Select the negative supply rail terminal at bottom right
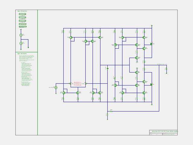The height and width of the screenshot is (145, 193). 152,105
